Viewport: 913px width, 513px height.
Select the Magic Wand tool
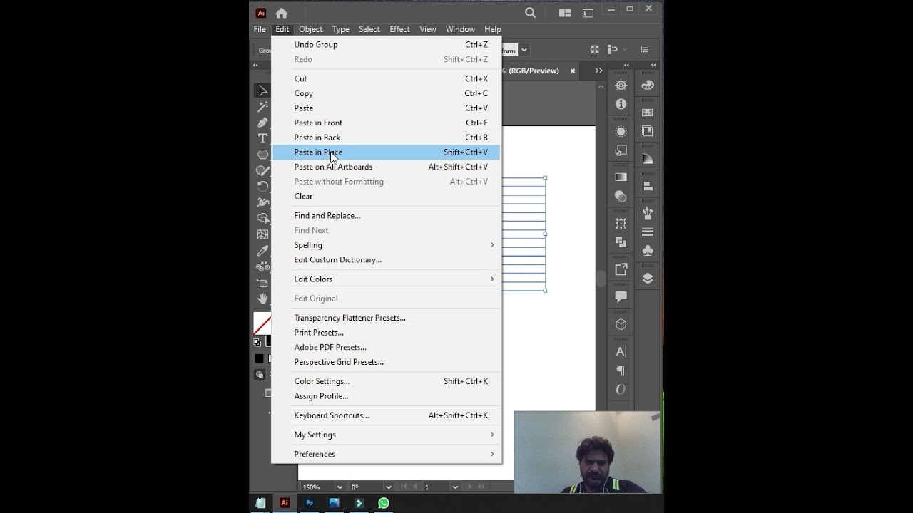click(x=262, y=107)
